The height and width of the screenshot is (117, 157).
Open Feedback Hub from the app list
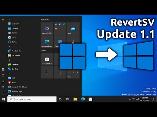(x=15, y=51)
